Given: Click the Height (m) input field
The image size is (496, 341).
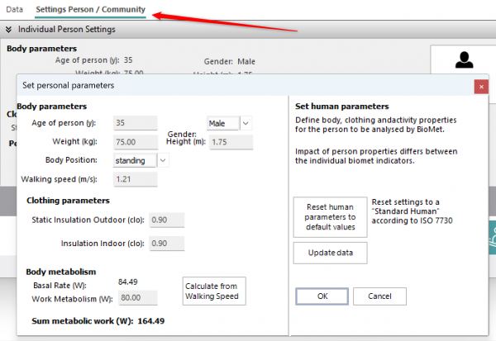Looking at the screenshot, I should [x=230, y=142].
